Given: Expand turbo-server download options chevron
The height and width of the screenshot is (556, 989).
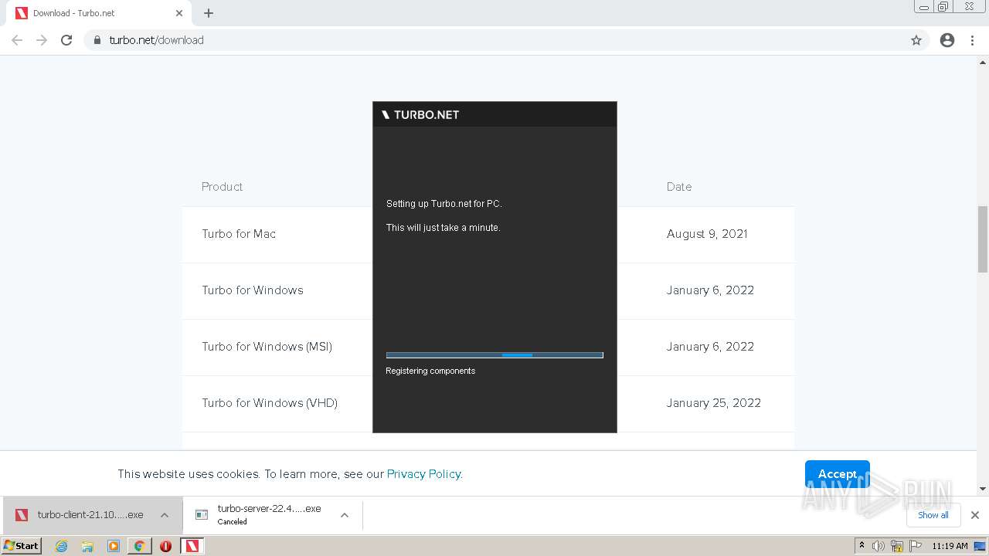Looking at the screenshot, I should click(x=345, y=515).
